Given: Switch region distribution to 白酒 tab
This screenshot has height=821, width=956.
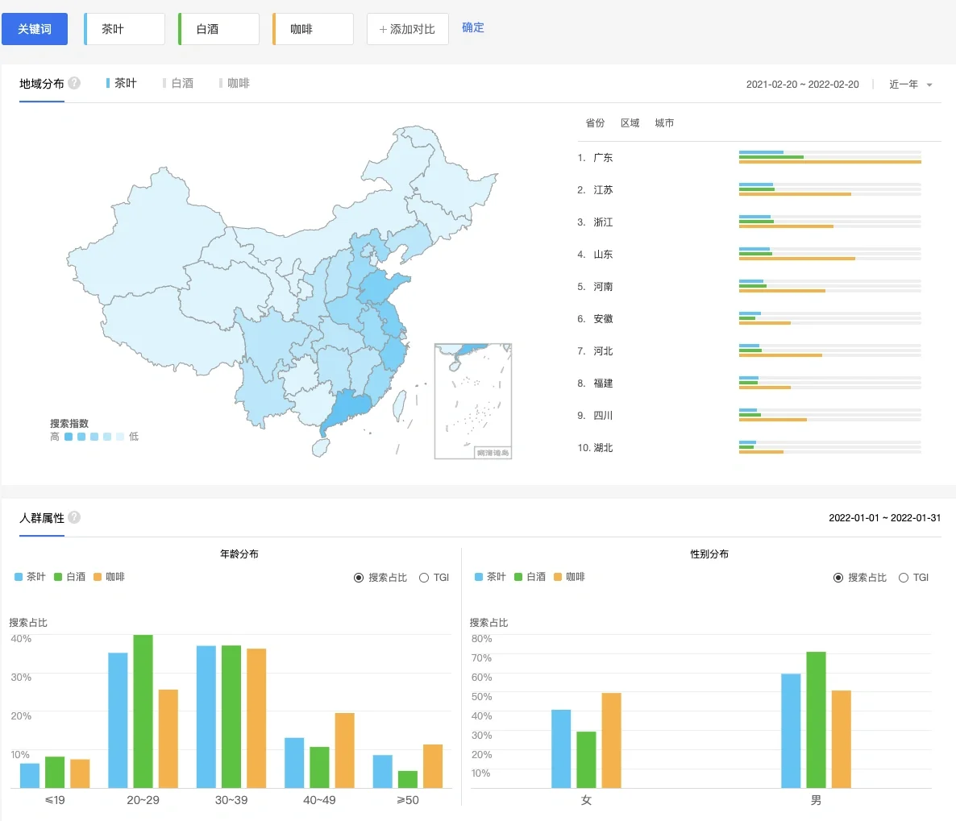Looking at the screenshot, I should click(x=178, y=83).
